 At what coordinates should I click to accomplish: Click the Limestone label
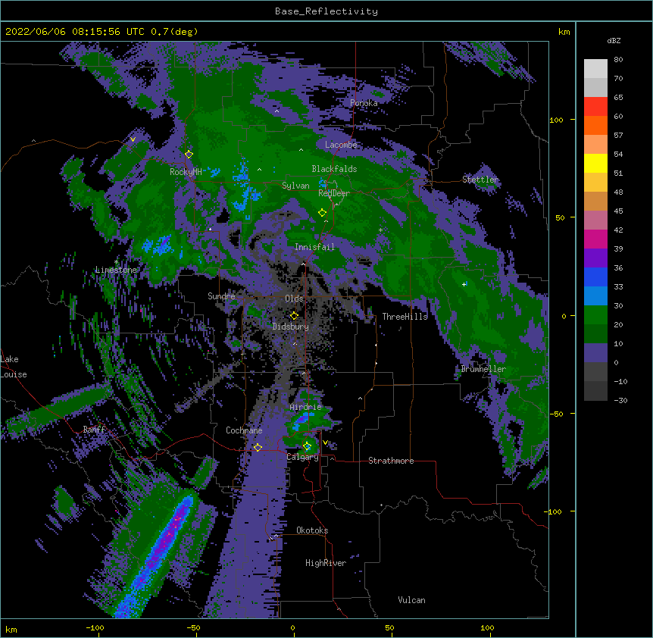116,270
